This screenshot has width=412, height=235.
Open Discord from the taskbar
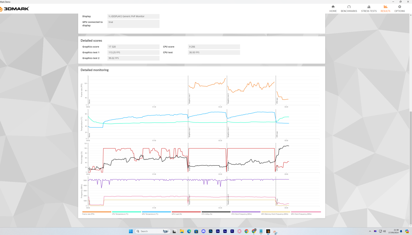pos(203,231)
